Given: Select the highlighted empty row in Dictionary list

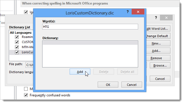Looking at the screenshot, I should (90, 43).
